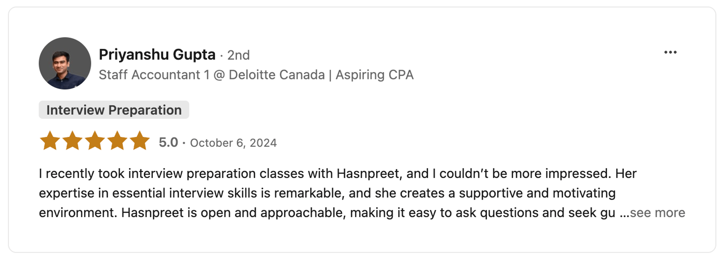Click the 2nd degree connection label
728x259 pixels.
tap(238, 55)
